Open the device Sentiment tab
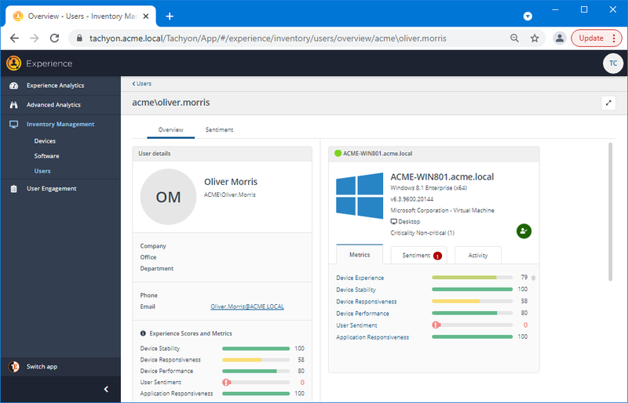 coord(419,256)
